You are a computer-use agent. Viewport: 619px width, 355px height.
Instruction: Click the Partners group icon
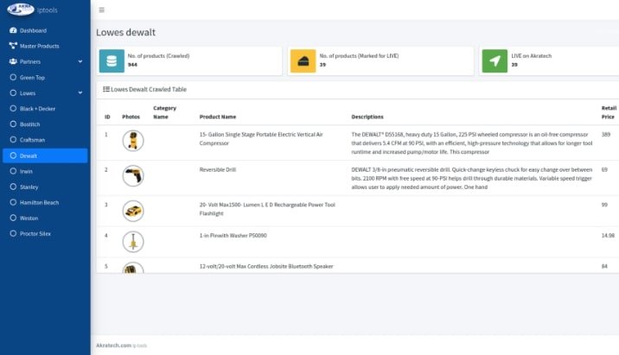[13, 61]
